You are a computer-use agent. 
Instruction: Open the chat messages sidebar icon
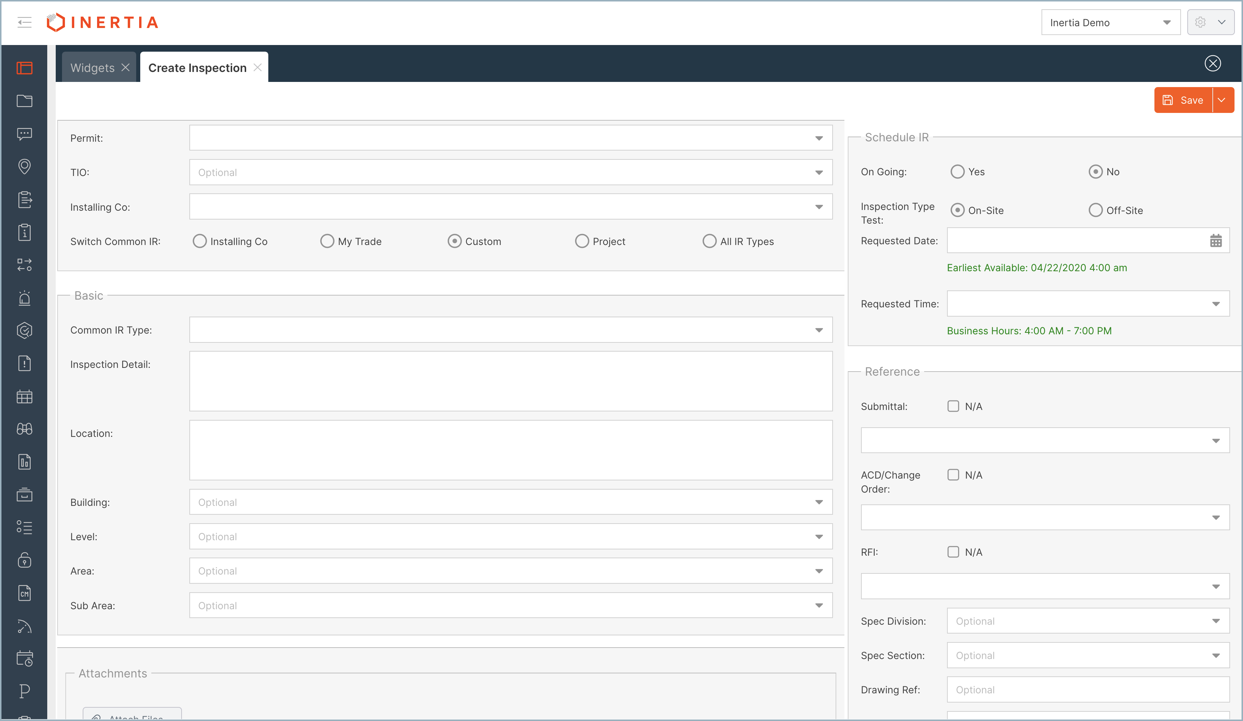[x=24, y=134]
